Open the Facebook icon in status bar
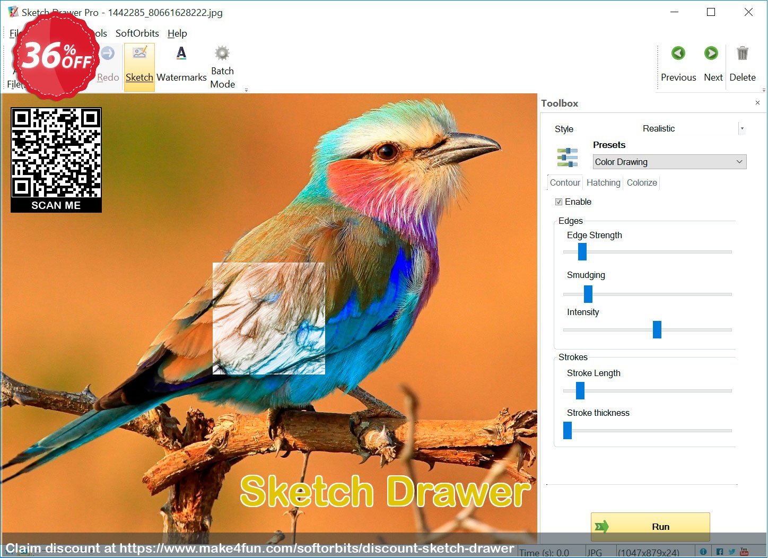The height and width of the screenshot is (558, 768). 720,552
